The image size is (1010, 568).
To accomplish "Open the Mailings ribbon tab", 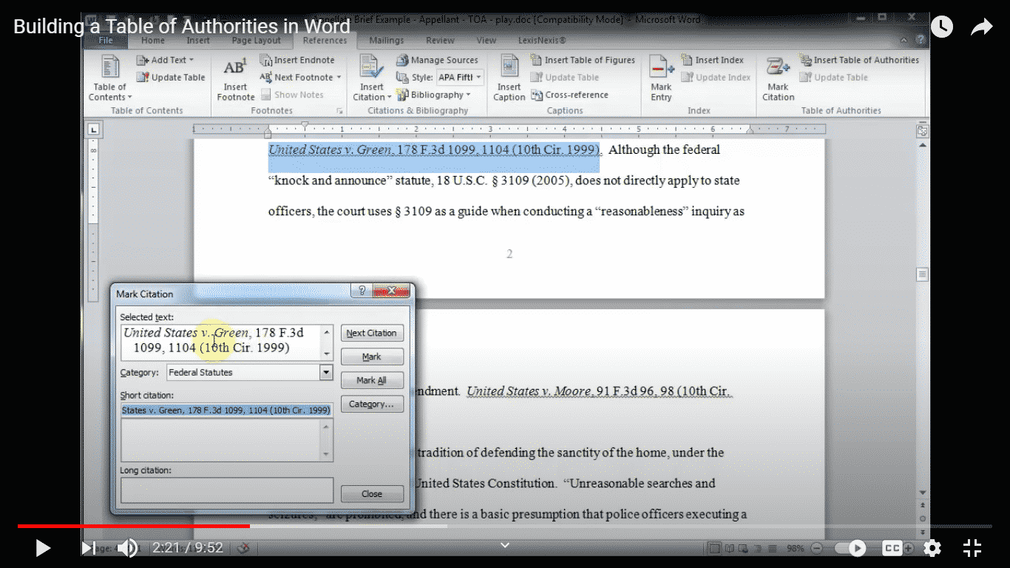I will [386, 41].
